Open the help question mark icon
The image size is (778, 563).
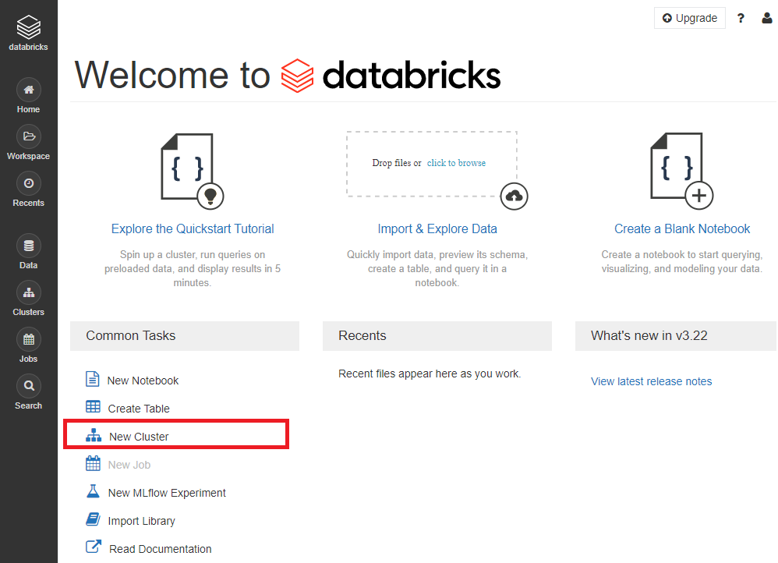741,19
